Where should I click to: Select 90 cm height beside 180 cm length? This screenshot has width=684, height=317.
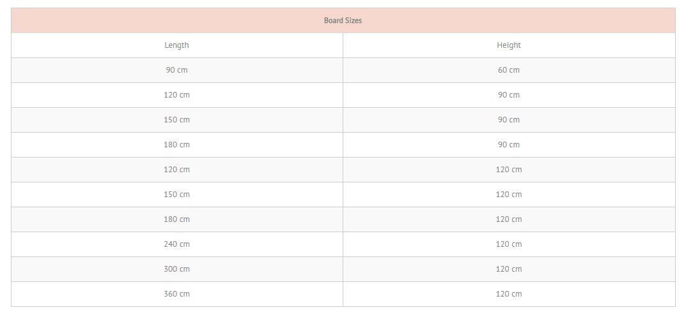(x=509, y=145)
